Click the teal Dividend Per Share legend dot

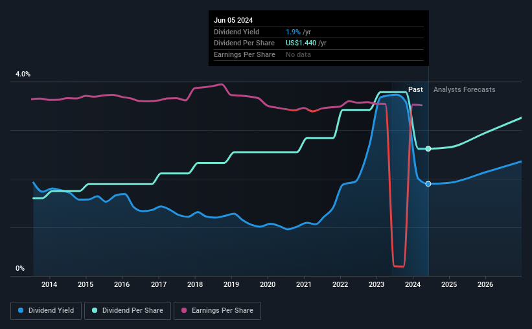click(95, 310)
